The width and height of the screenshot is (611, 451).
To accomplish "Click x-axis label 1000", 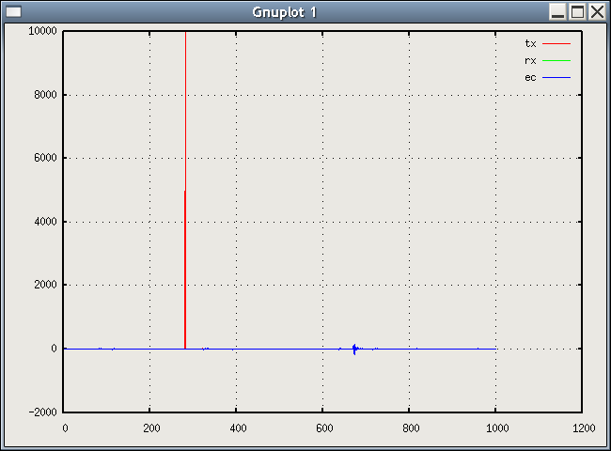I will 497,428.
